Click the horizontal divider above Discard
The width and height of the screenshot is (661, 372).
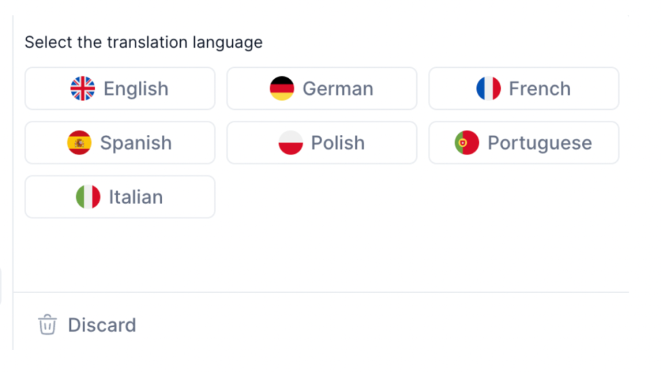[323, 293]
